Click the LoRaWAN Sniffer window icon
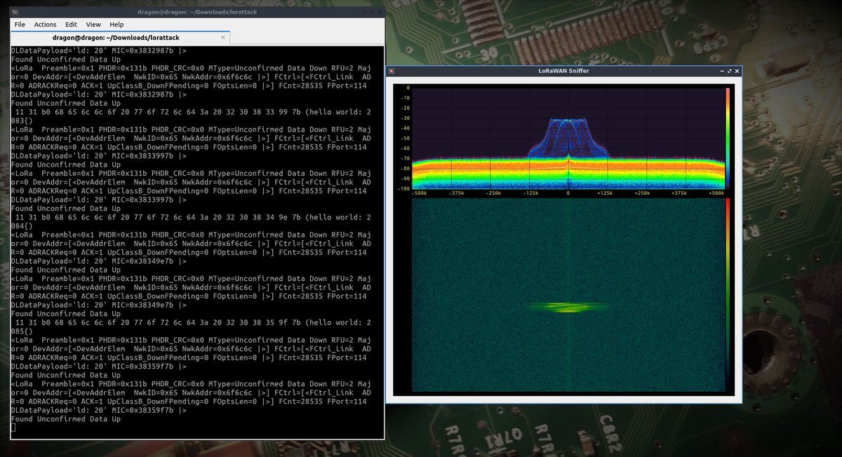Image resolution: width=842 pixels, height=457 pixels. [393, 71]
